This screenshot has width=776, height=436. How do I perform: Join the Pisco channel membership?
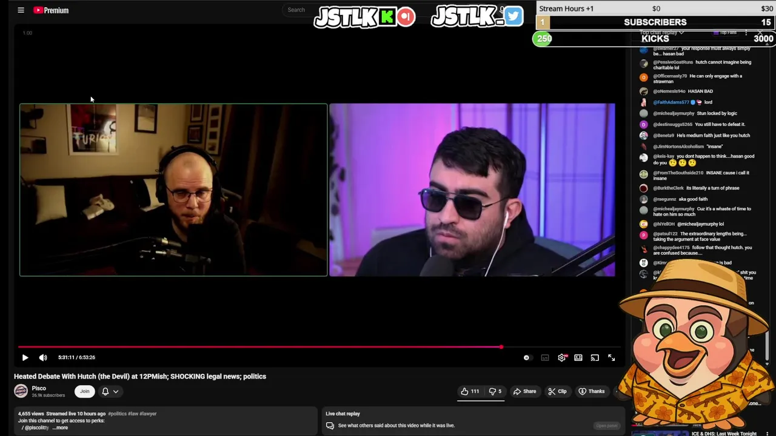[84, 391]
